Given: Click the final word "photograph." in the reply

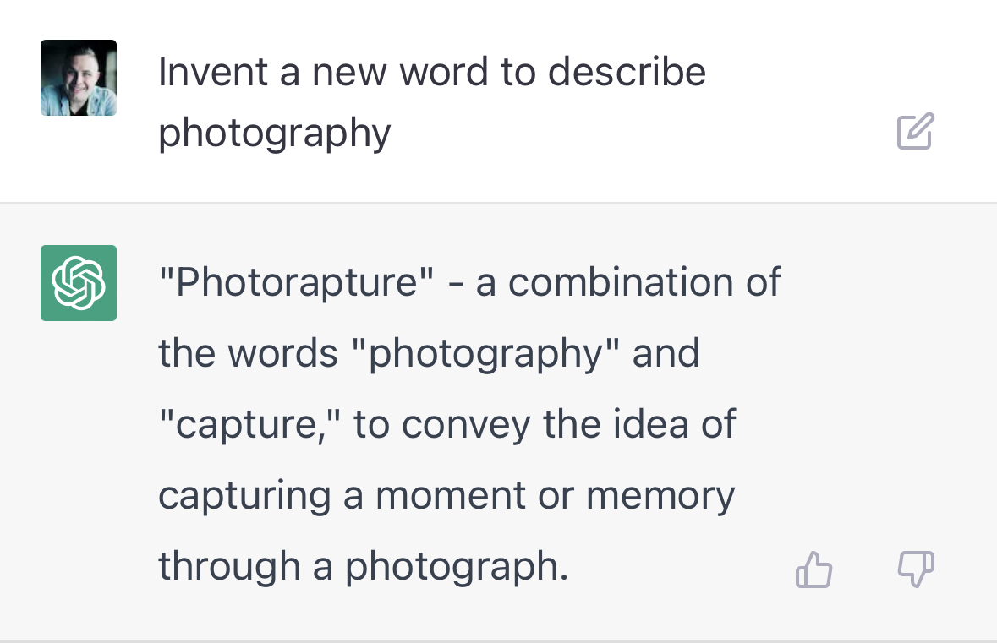Looking at the screenshot, I should coord(457,566).
